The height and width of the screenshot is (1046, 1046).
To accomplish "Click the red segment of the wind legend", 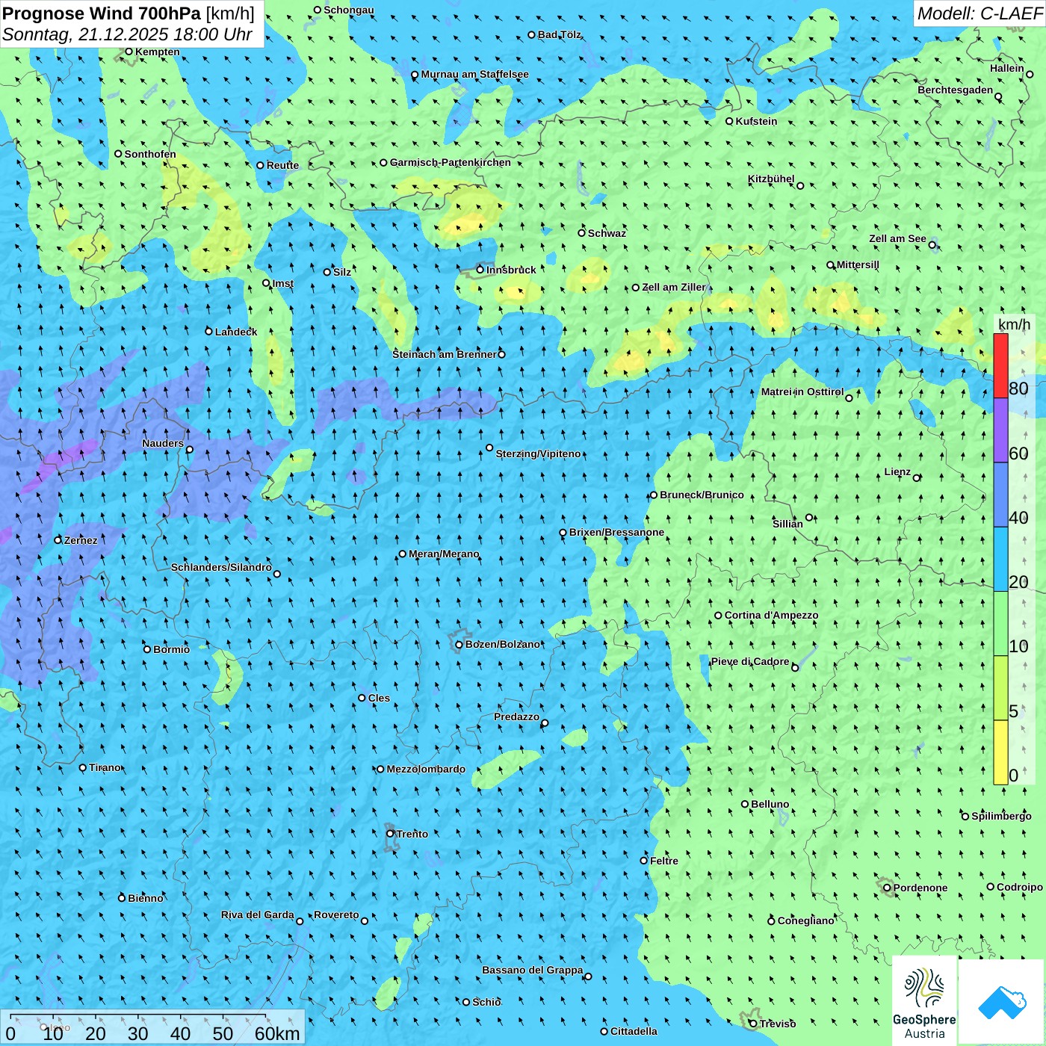I will pyautogui.click(x=1000, y=365).
